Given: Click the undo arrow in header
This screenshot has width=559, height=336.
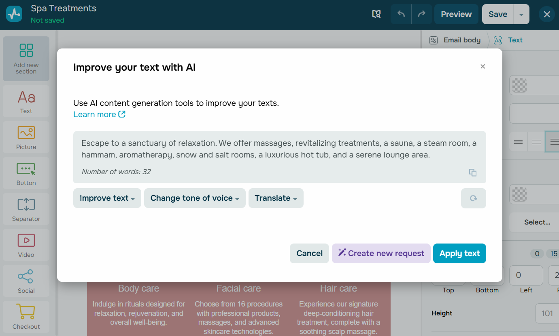Looking at the screenshot, I should pyautogui.click(x=401, y=14).
